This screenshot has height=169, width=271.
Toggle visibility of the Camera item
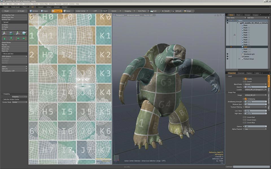tap(228, 57)
